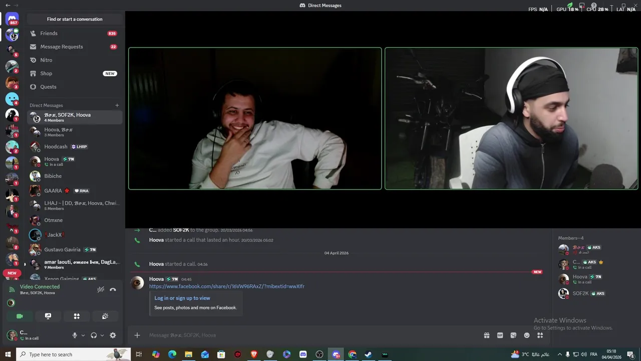Open apps launcher in message bar

point(540,335)
